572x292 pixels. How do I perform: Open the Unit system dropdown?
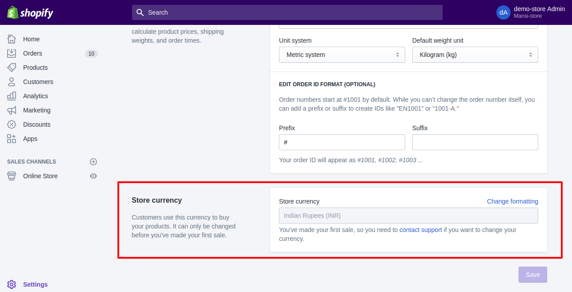click(x=342, y=55)
